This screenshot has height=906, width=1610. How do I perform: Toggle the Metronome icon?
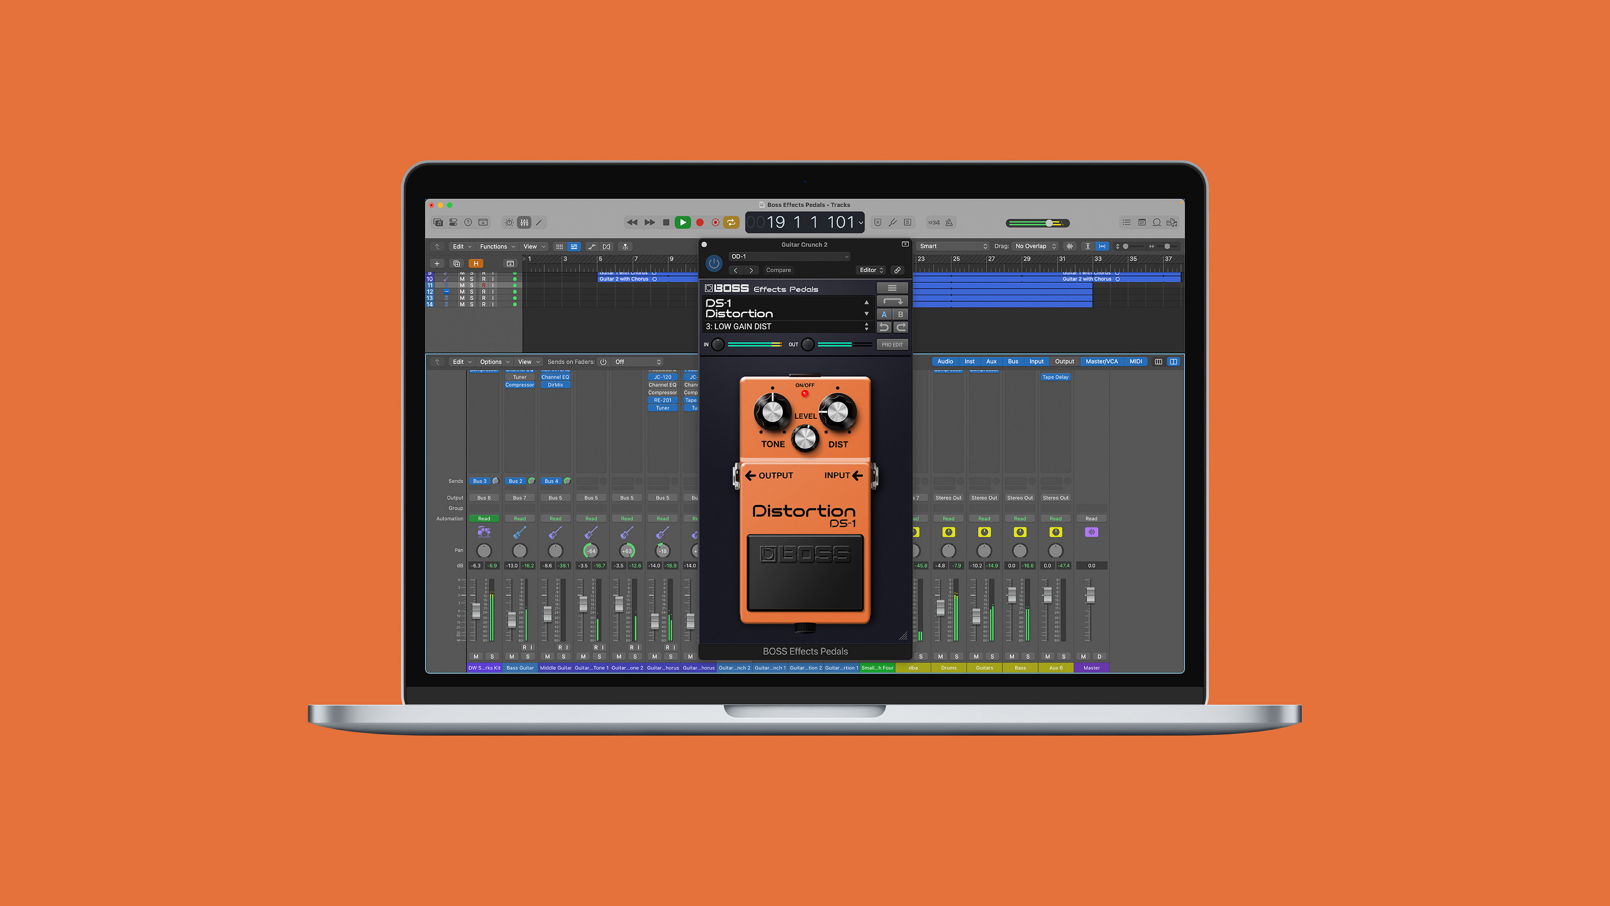pyautogui.click(x=949, y=222)
